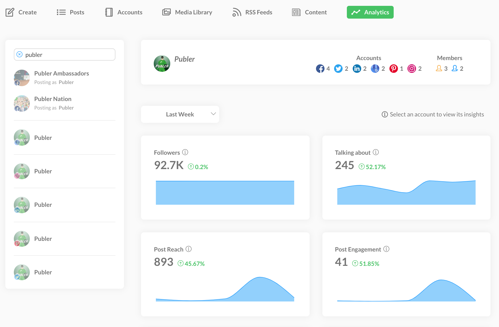This screenshot has width=499, height=327.
Task: Expand the Last Week chevron arrow
Action: (x=213, y=114)
